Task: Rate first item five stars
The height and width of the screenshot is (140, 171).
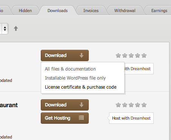Action: [x=144, y=55]
